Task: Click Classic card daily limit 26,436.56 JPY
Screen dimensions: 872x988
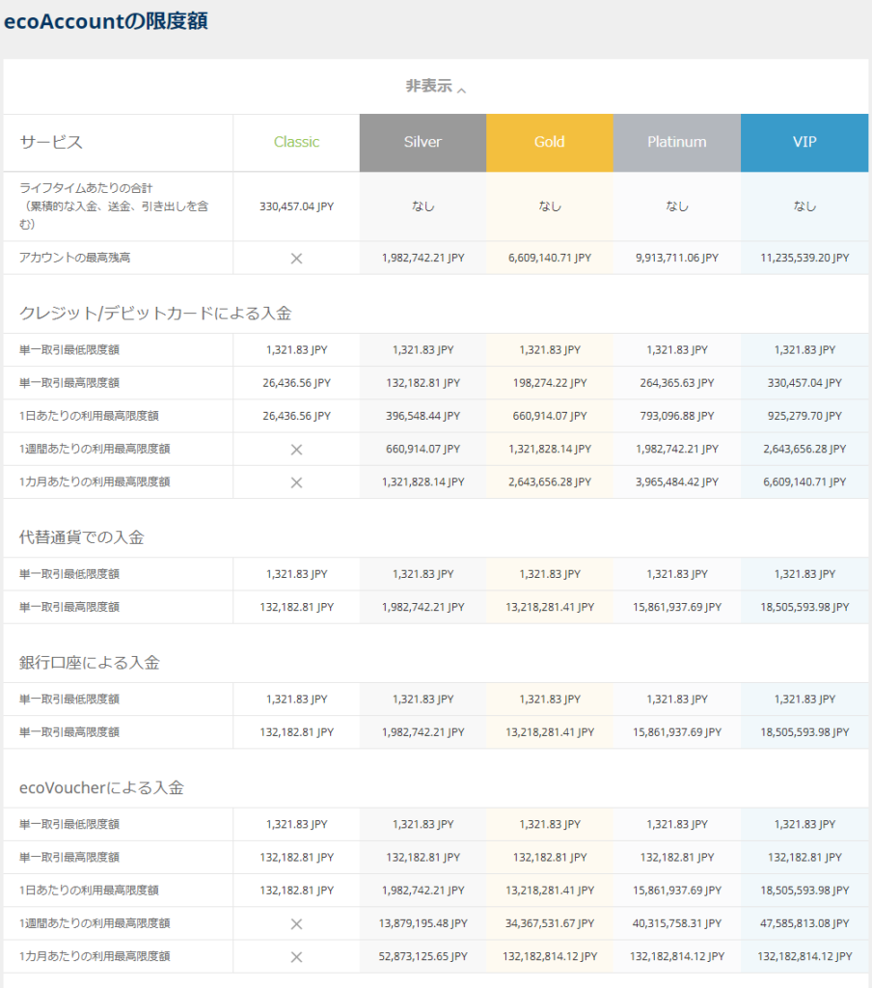Action: [x=296, y=416]
